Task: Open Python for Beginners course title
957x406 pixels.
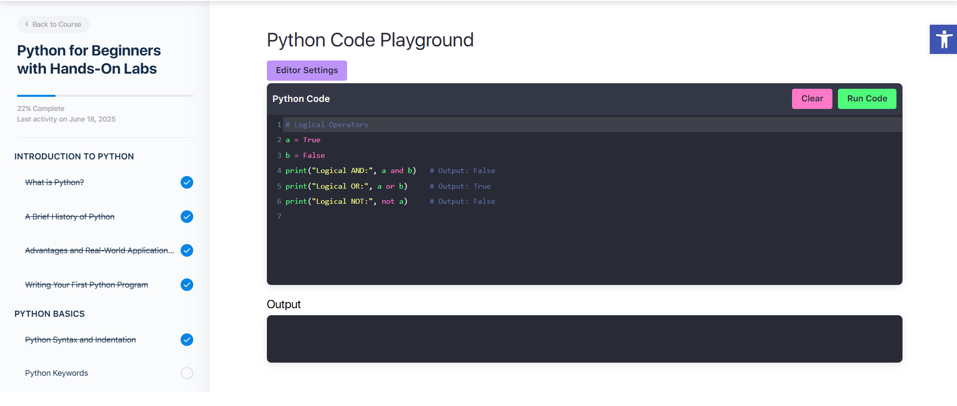Action: [x=89, y=60]
